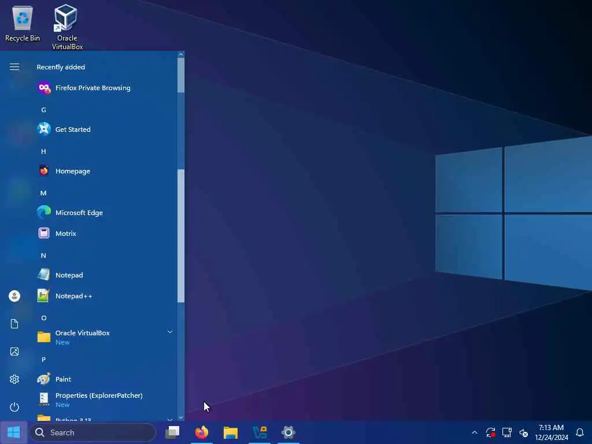The width and height of the screenshot is (592, 444).
Task: Open the clock showing 7:13 AM
Action: click(x=551, y=432)
